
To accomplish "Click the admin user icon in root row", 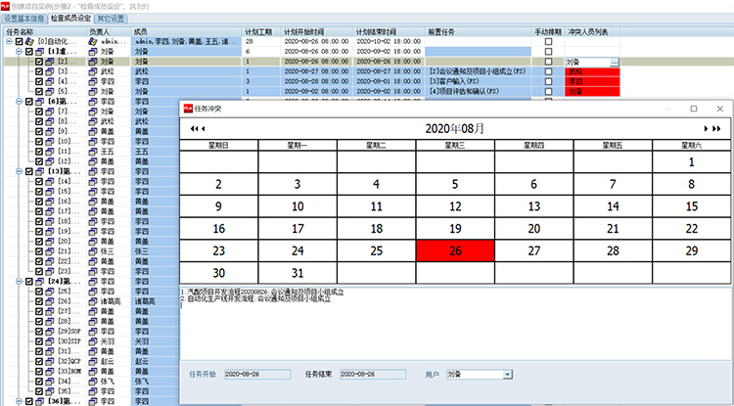I will click(95, 42).
